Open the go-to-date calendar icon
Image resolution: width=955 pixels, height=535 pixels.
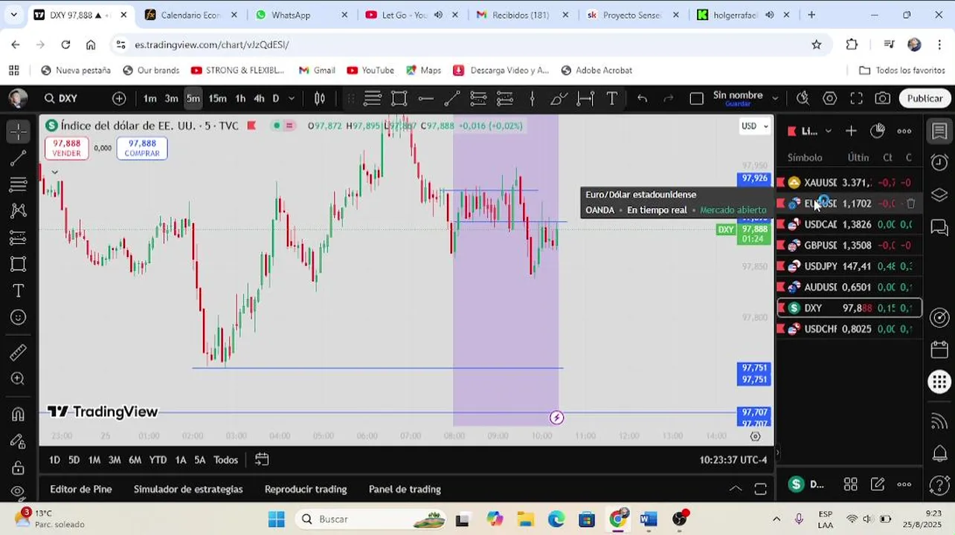point(262,459)
